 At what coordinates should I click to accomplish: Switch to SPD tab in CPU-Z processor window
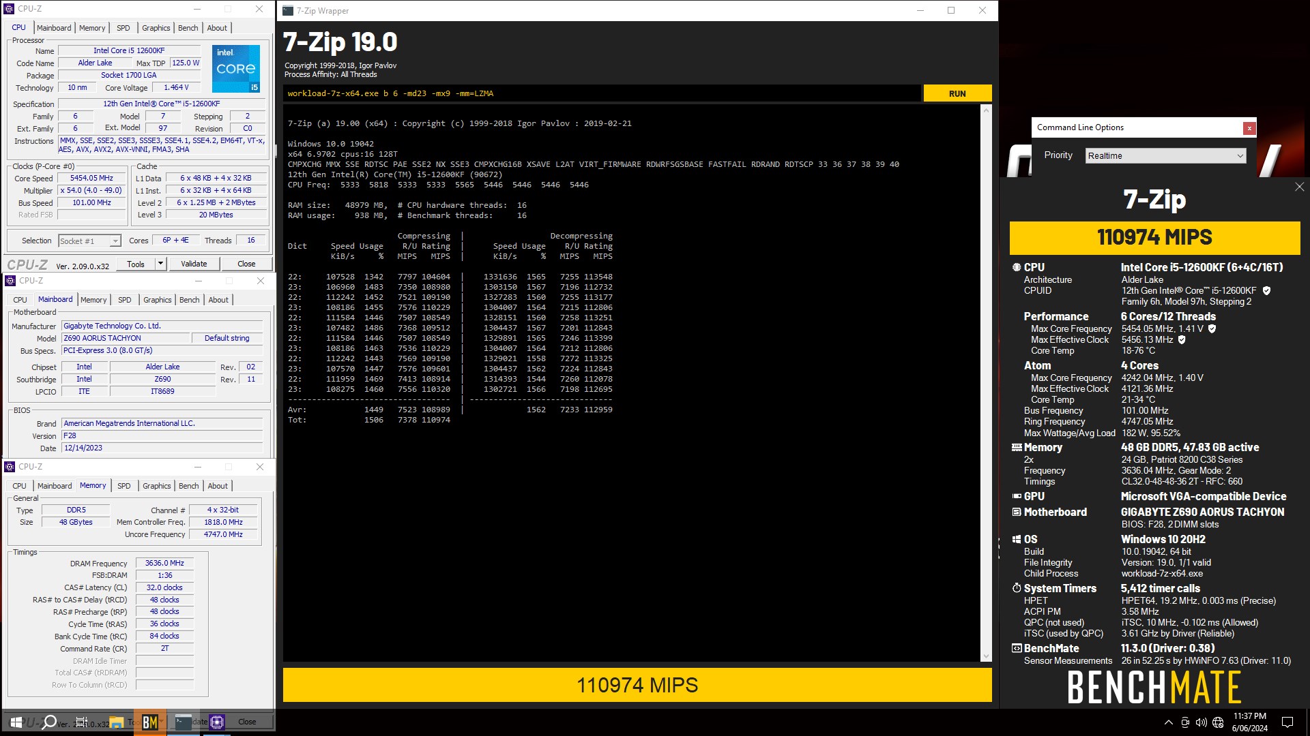[x=123, y=28]
